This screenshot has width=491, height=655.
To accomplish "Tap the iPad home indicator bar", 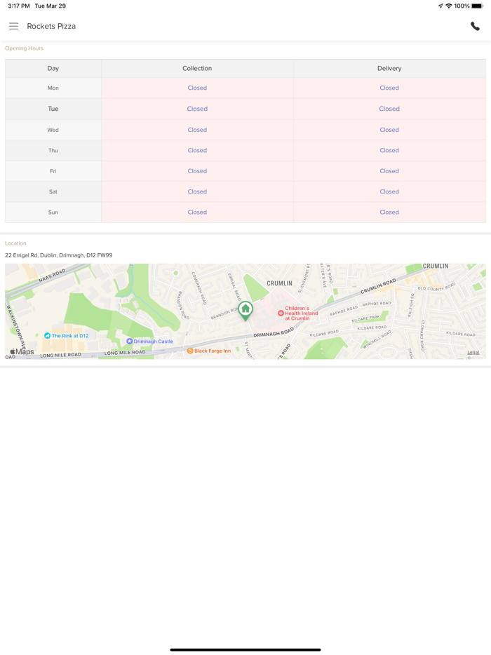I will click(245, 649).
